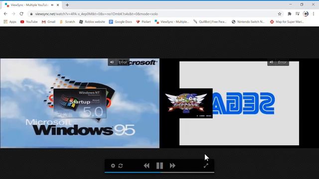Select the ViewSync browser tab
The image size is (319, 179).
32,5
